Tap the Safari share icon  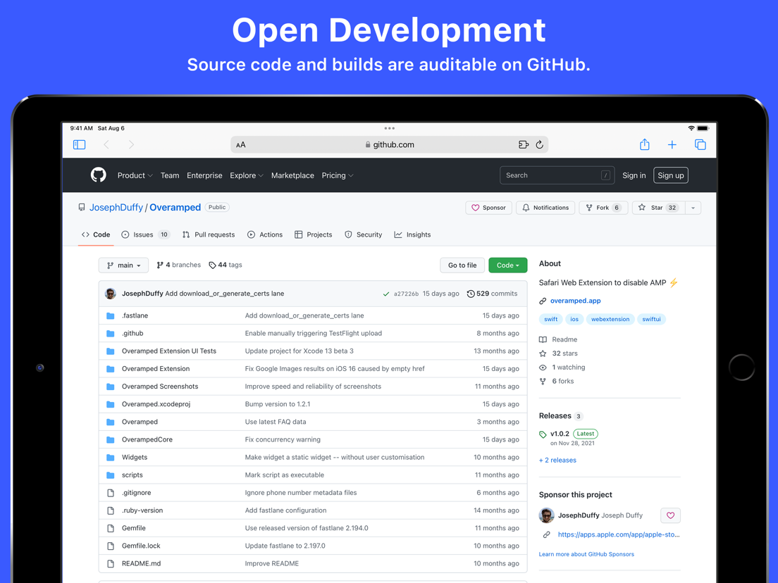pos(645,144)
